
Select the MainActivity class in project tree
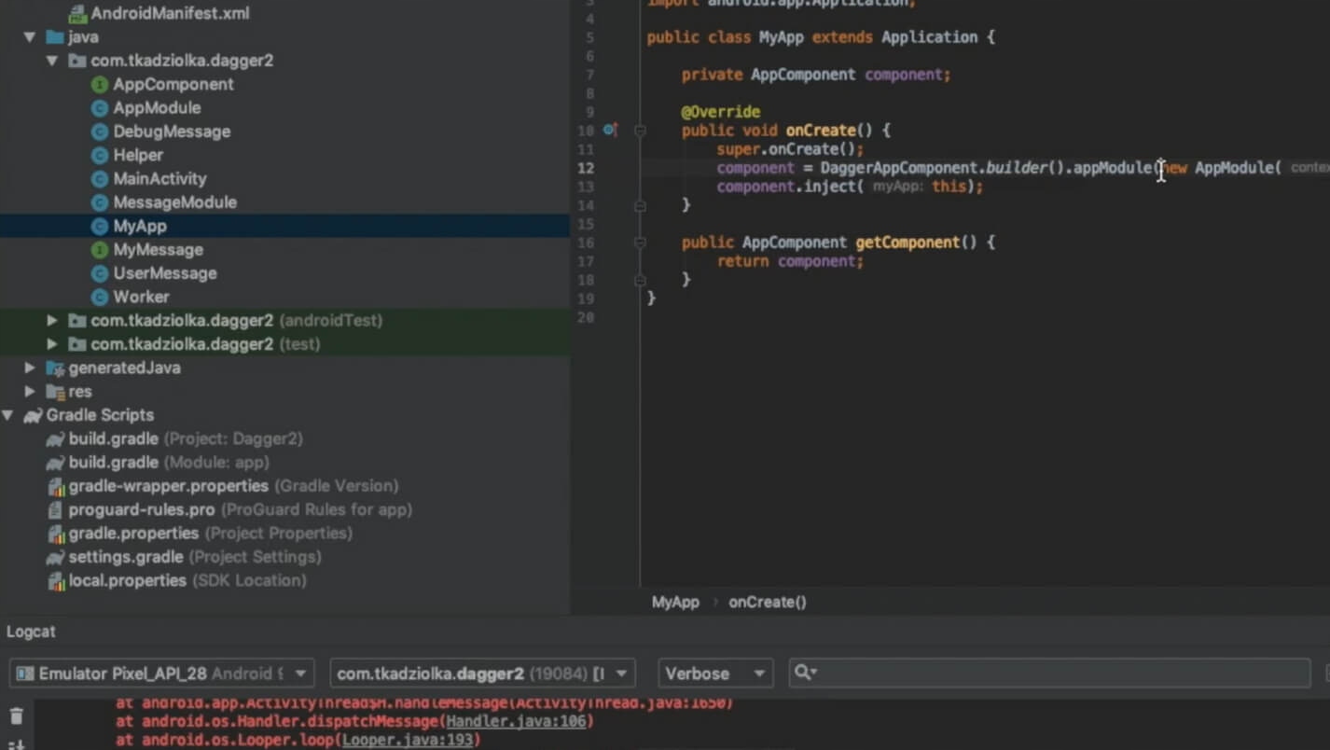pyautogui.click(x=159, y=178)
